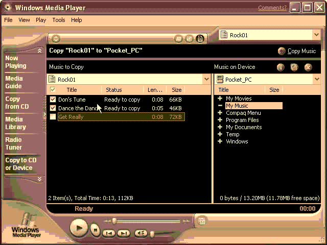Click the Comments? link
Viewport: 327px width, 245px height.
pos(272,8)
